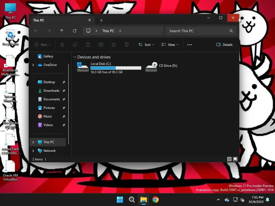This screenshot has width=275, height=206.
Task: Select Oracle VM VirtualBox desktop shortcut
Action: [x=10, y=171]
